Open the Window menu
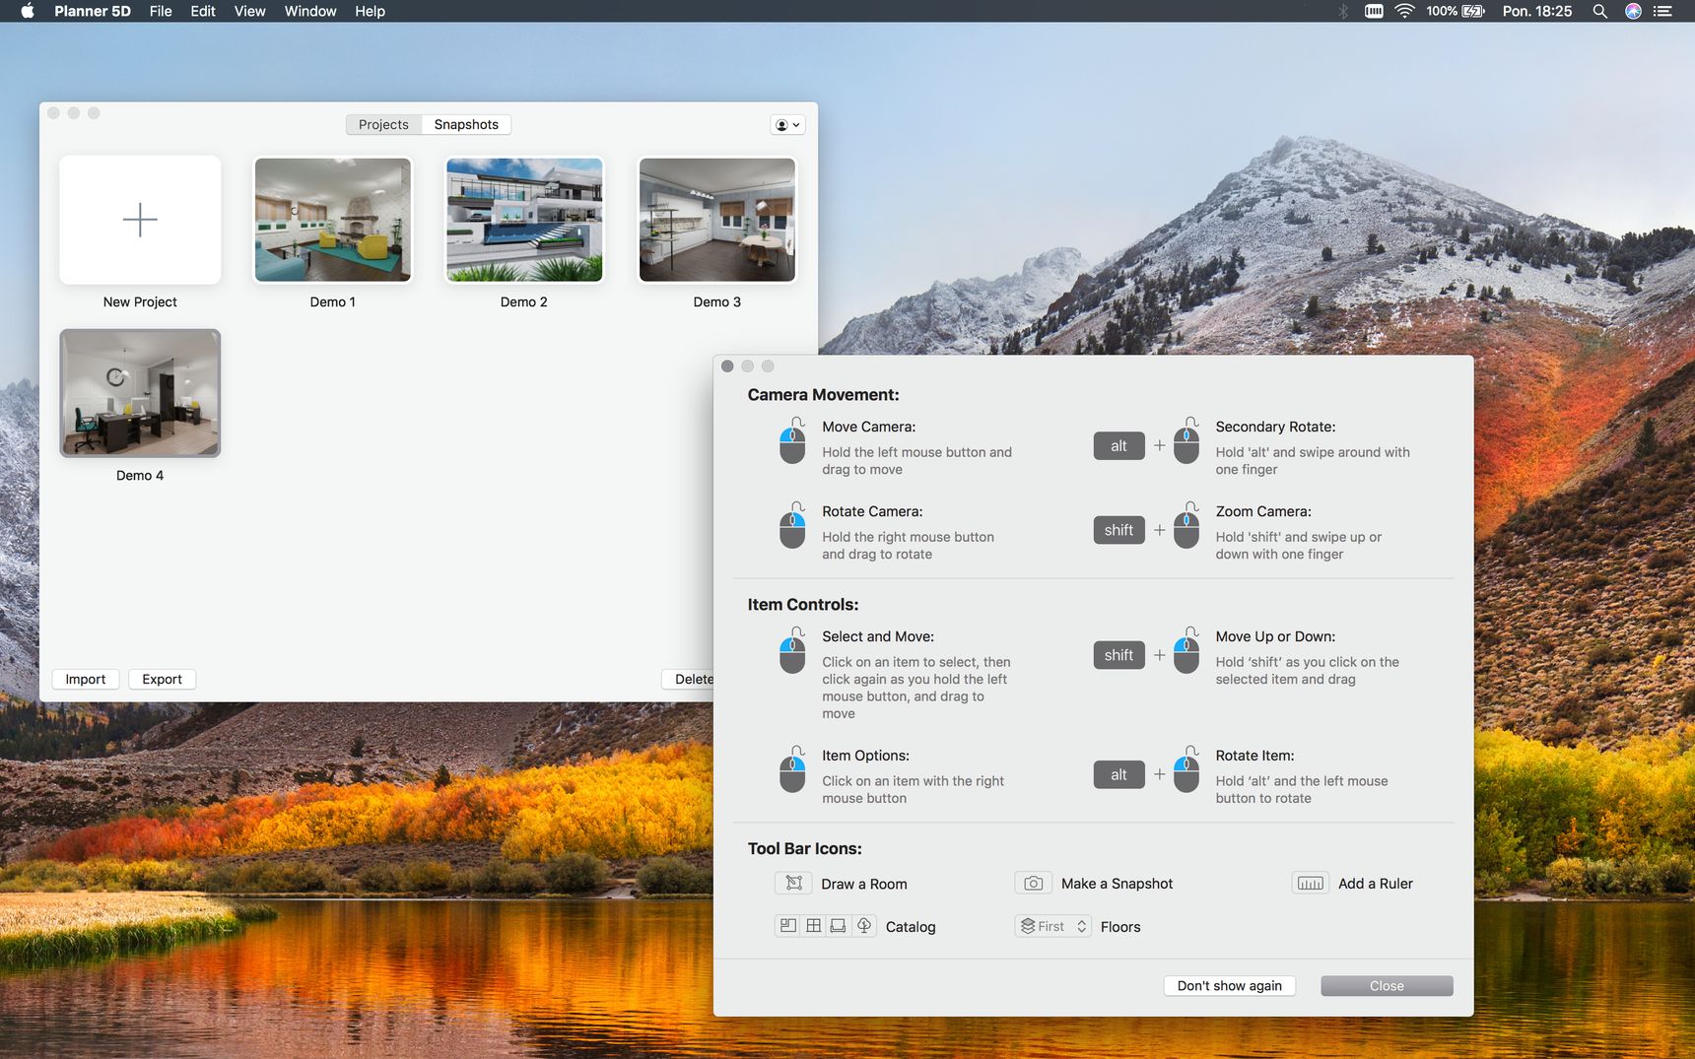Image resolution: width=1695 pixels, height=1059 pixels. [x=310, y=11]
